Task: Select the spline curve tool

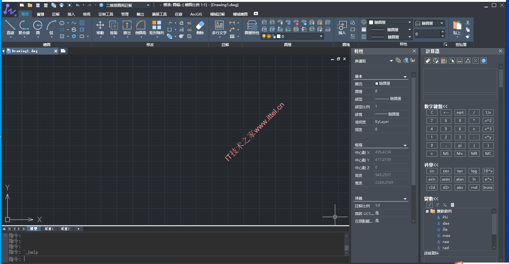Action: [x=74, y=23]
